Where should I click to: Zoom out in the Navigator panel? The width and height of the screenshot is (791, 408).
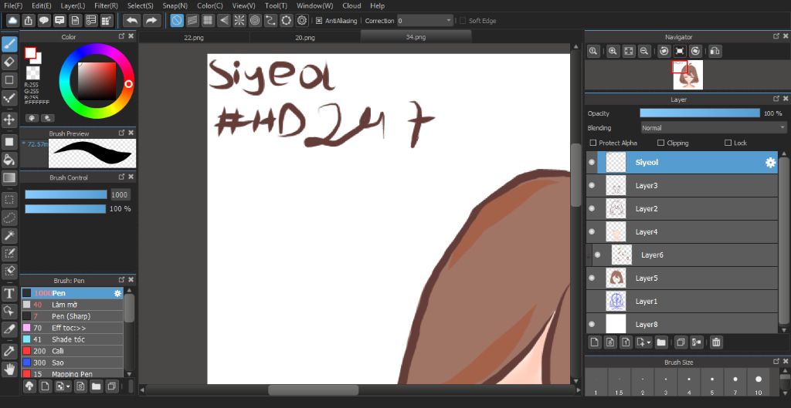click(x=643, y=51)
